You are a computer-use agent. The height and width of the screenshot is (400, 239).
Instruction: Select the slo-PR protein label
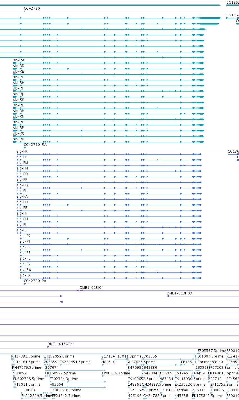click(25, 247)
